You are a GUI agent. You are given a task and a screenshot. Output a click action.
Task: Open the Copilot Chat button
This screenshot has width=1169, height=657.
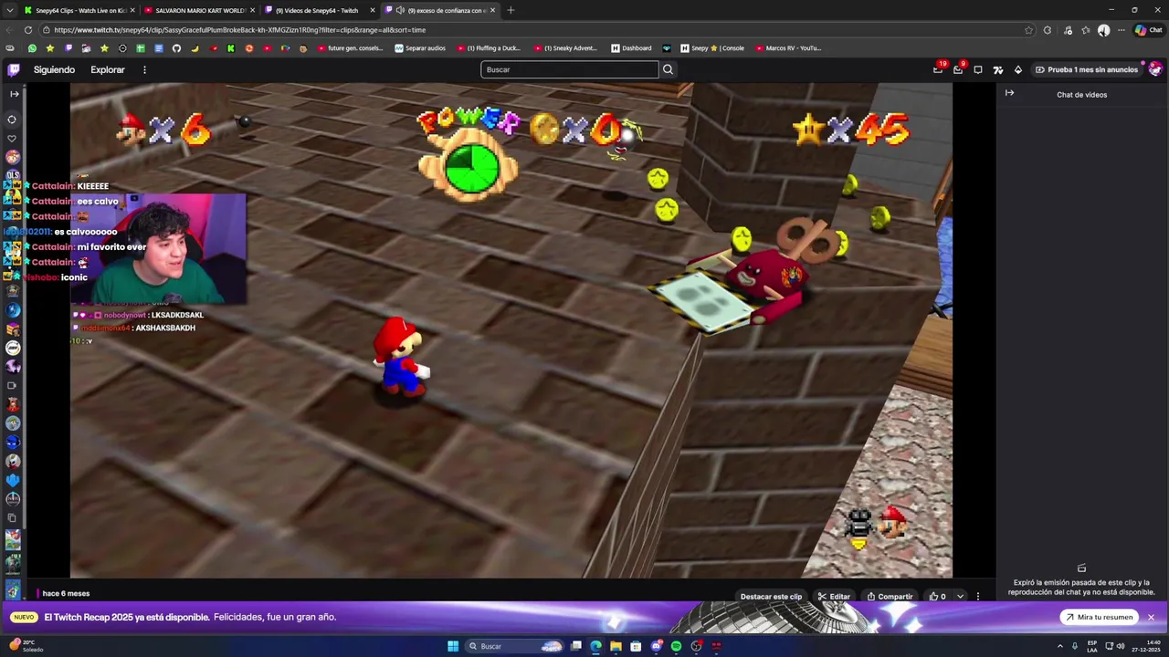pos(1149,29)
